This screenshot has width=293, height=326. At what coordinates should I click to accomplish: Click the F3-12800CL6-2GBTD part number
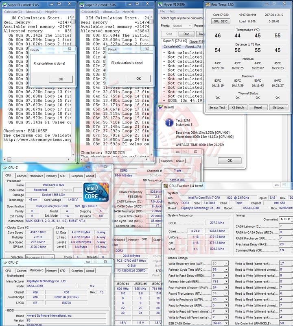tap(131, 270)
